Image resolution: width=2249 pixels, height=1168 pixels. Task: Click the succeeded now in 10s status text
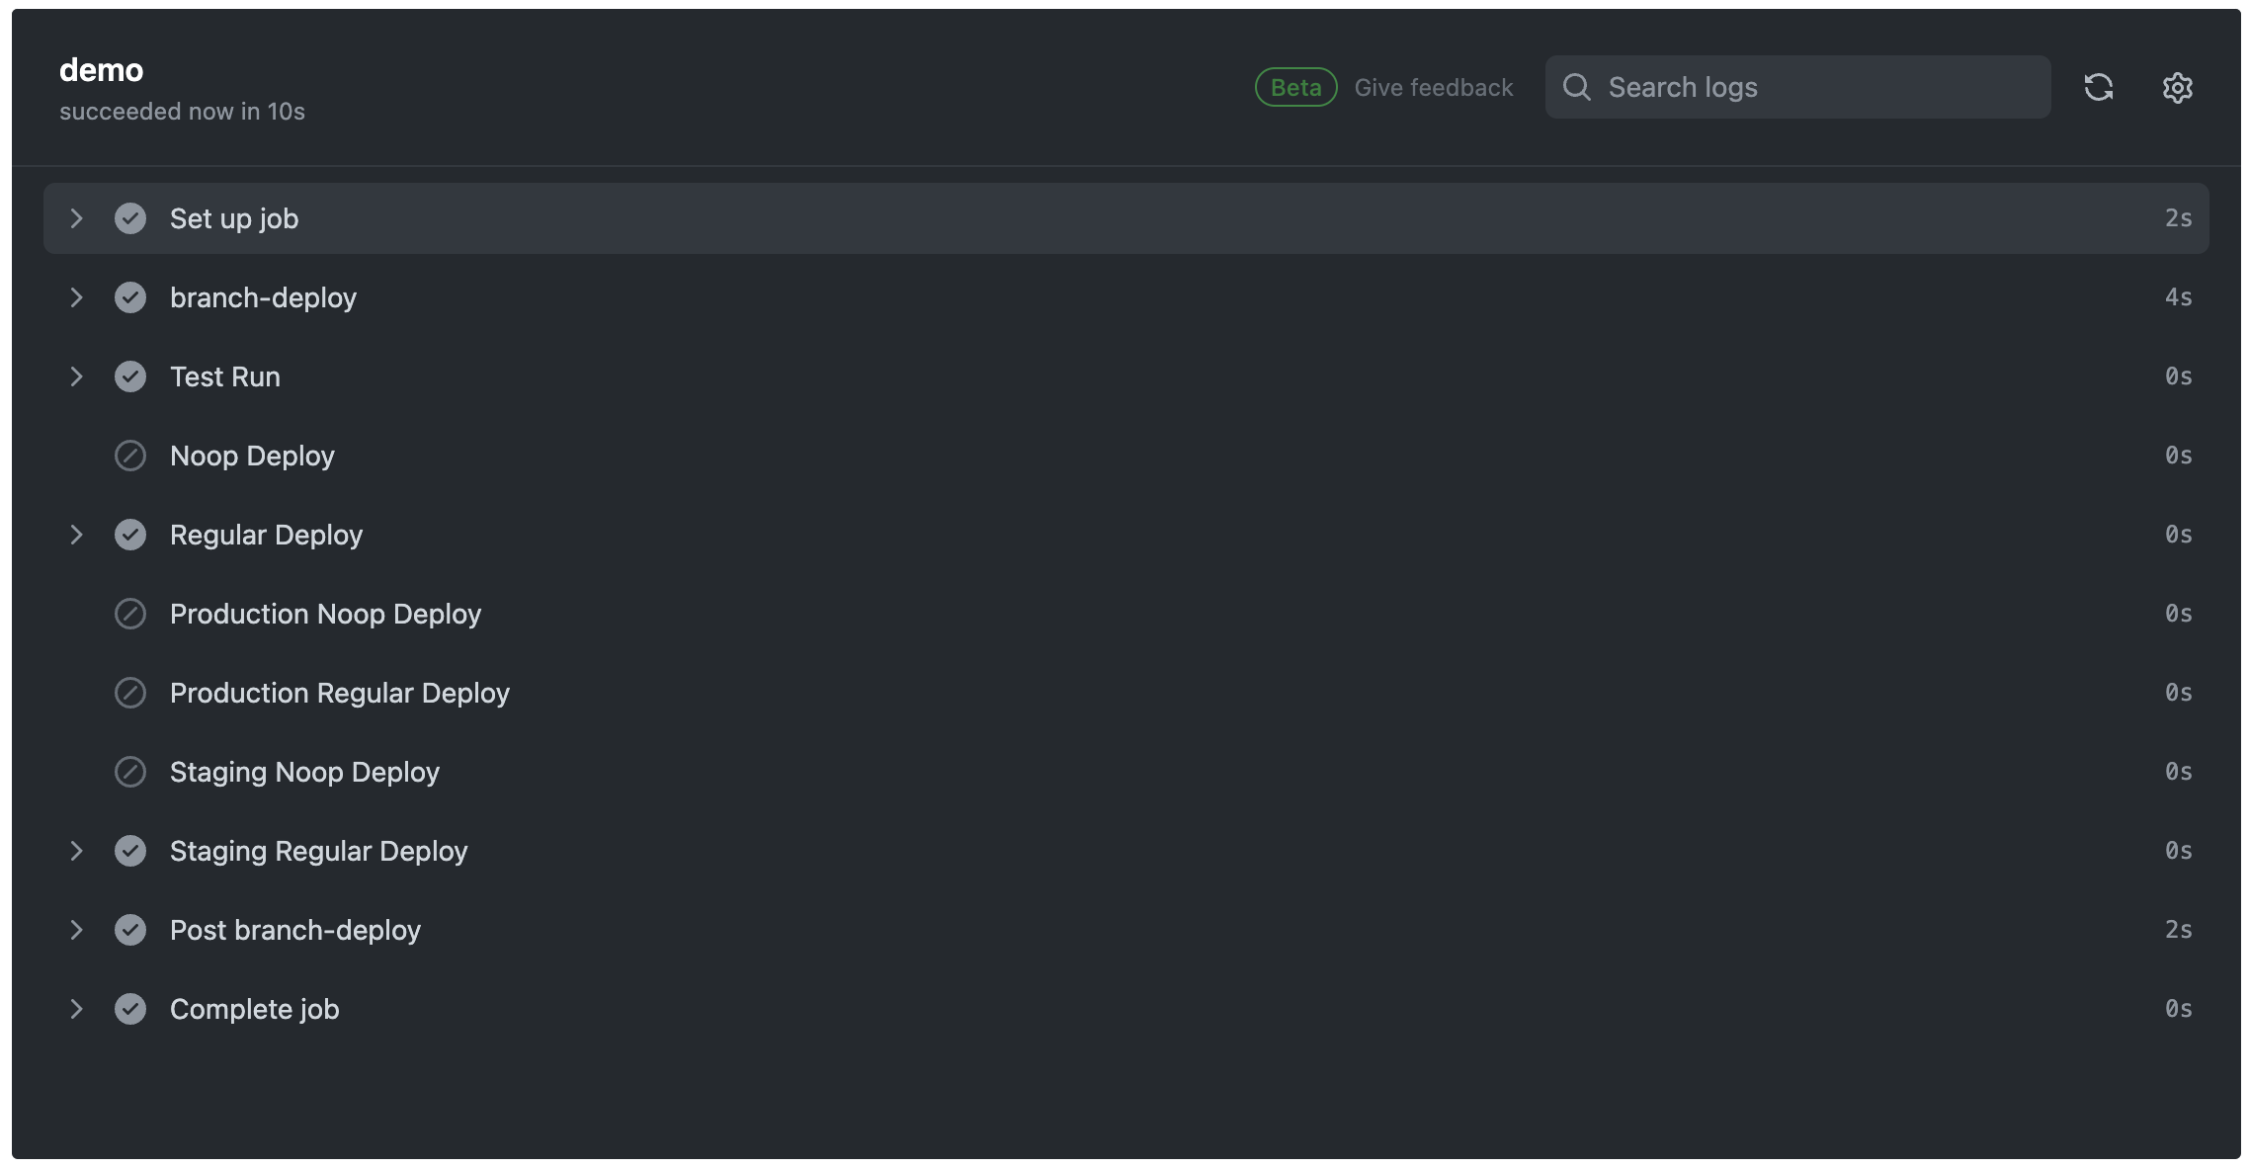pyautogui.click(x=183, y=111)
